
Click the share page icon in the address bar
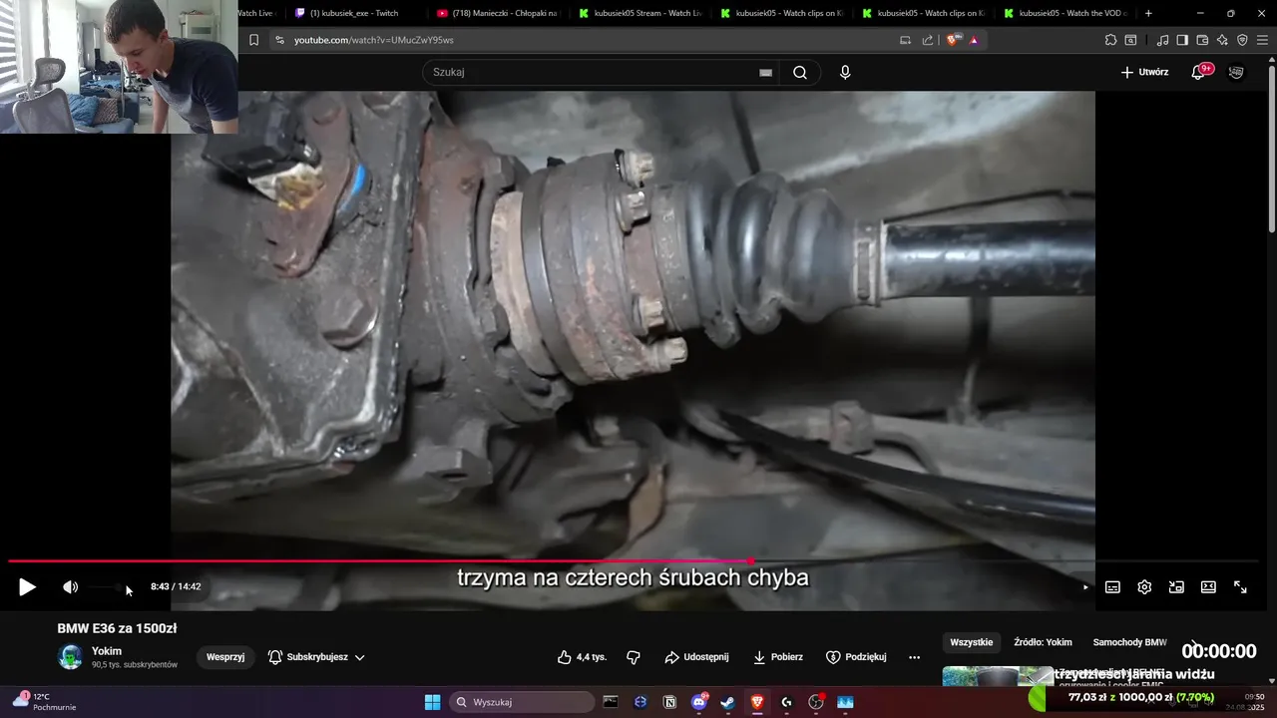click(x=928, y=40)
